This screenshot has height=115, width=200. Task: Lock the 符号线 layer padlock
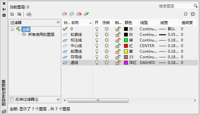point(118,57)
